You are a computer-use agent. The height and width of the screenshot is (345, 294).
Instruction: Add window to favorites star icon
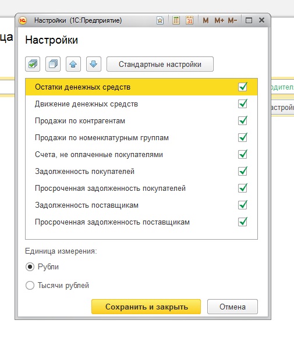click(x=160, y=21)
